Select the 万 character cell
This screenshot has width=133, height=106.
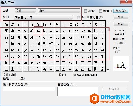[96, 62]
